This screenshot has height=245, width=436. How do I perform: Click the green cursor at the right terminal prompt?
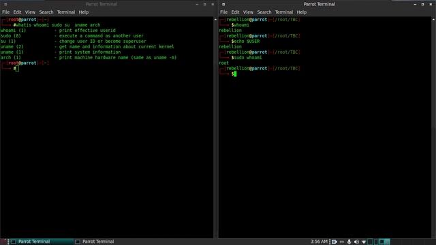coord(235,74)
